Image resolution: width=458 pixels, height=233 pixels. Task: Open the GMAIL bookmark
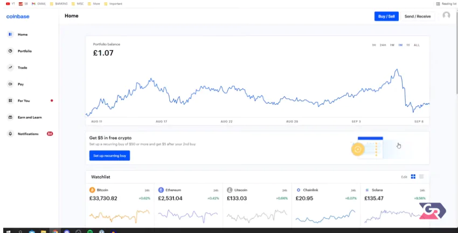(x=39, y=4)
